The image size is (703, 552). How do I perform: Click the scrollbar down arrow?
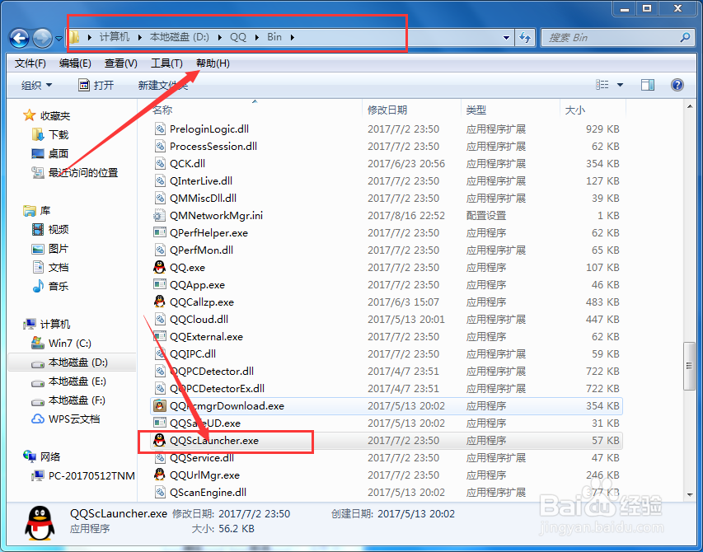click(690, 494)
